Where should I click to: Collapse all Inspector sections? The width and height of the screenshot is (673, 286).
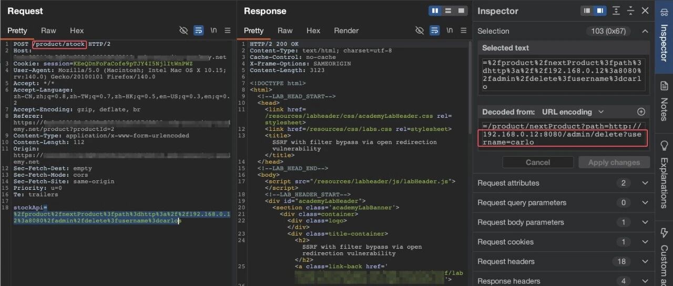tap(631, 11)
